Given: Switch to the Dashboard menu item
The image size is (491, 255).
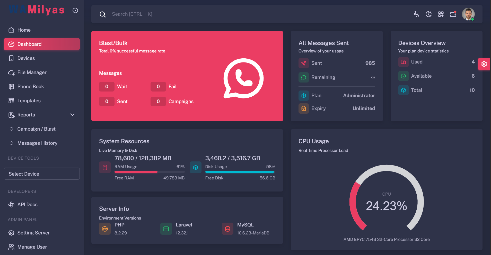Looking at the screenshot, I should 30,44.
